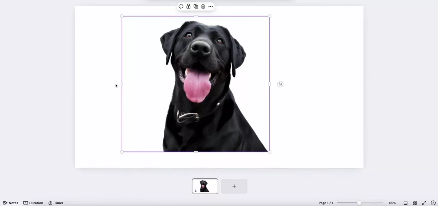Open the Duration settings
The height and width of the screenshot is (206, 438).
point(33,203)
